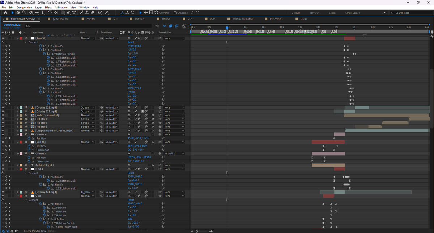Open the Animation menu
This screenshot has width=434, height=233.
pyautogui.click(x=61, y=7)
